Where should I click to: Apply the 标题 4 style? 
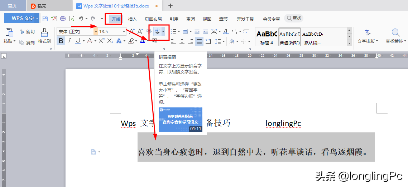267,37
